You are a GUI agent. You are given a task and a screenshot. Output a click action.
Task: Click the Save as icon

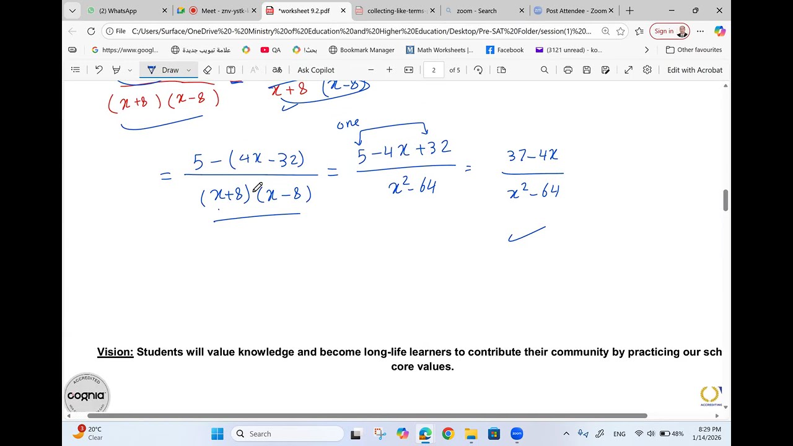coord(605,70)
